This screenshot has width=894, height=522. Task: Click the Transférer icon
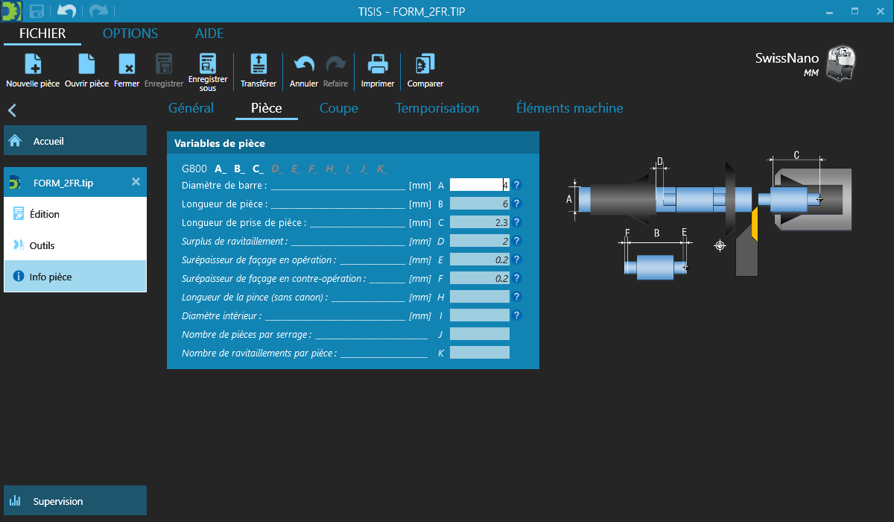coord(259,65)
